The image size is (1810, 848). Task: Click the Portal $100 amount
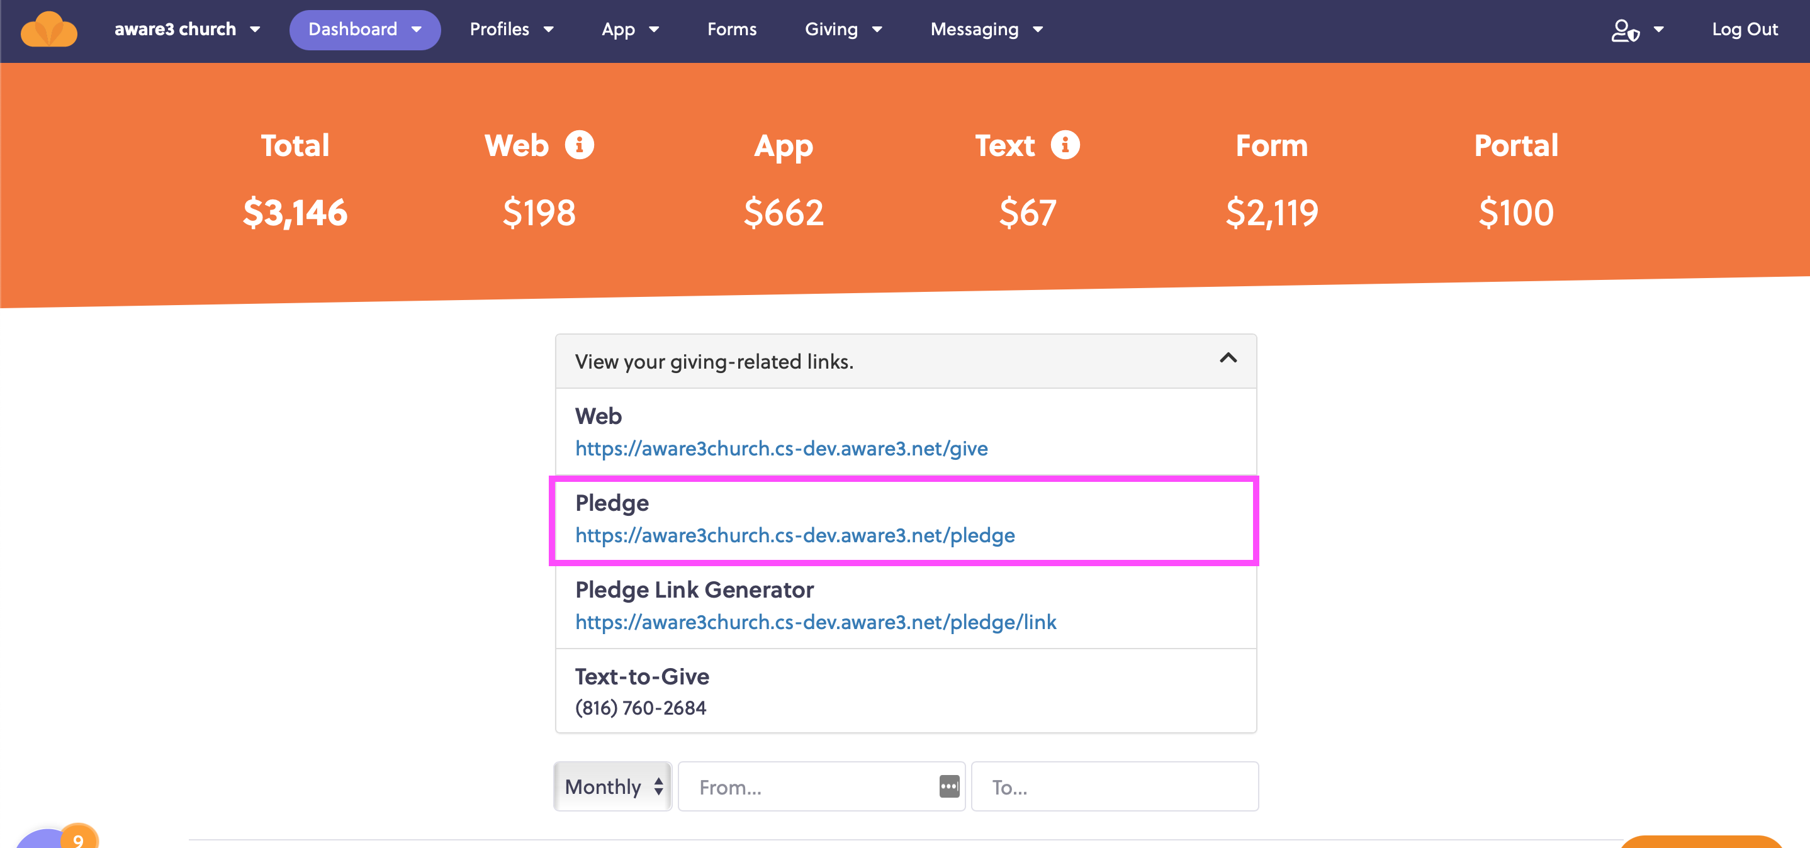1515,212
